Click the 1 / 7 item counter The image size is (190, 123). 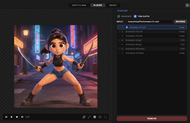tap(28, 117)
